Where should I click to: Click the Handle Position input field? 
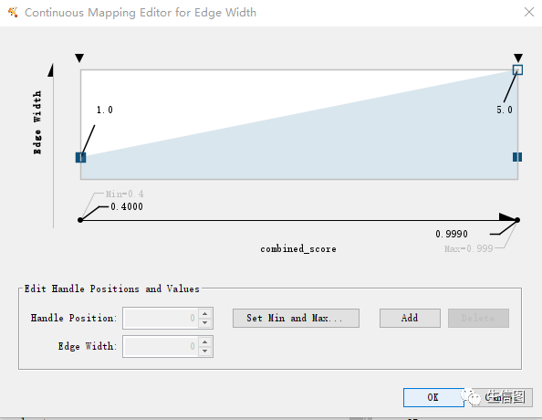point(161,318)
